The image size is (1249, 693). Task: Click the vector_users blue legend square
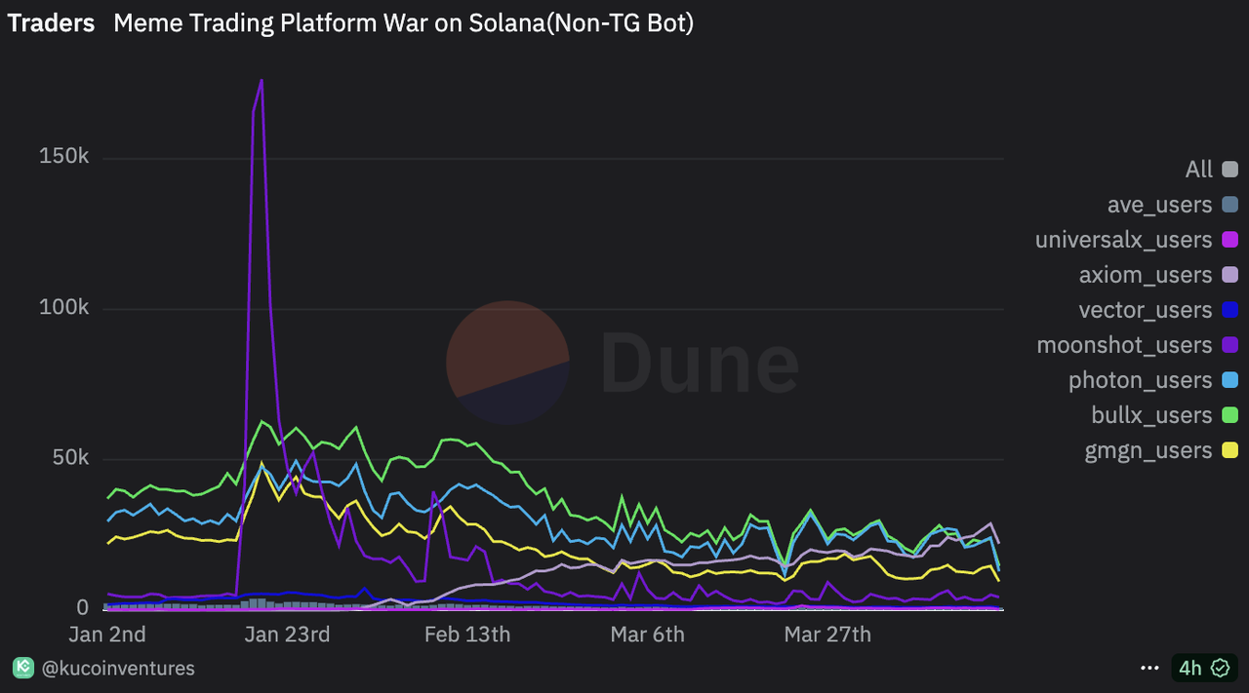click(1229, 310)
